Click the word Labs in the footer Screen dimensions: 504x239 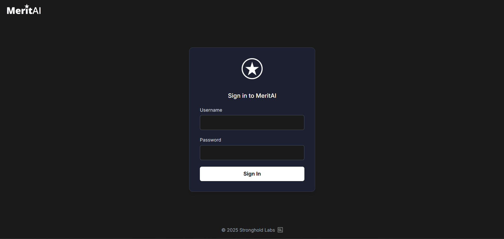[270, 230]
